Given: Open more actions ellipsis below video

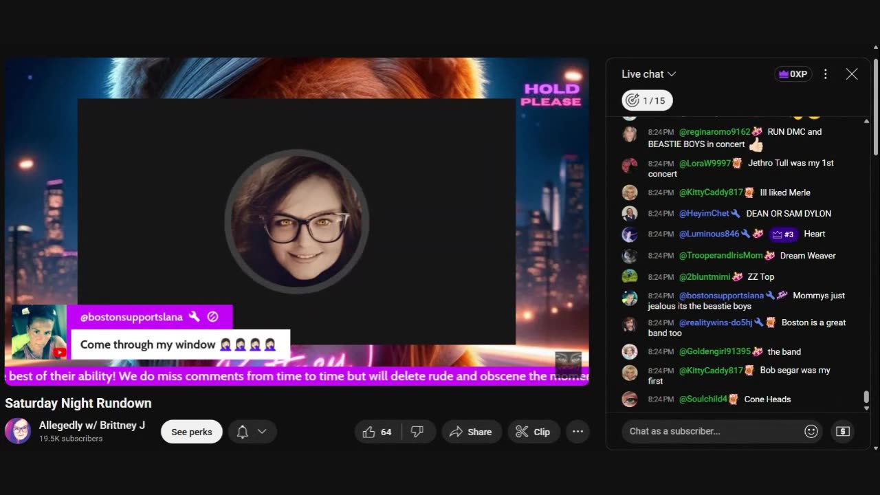Looking at the screenshot, I should (577, 432).
